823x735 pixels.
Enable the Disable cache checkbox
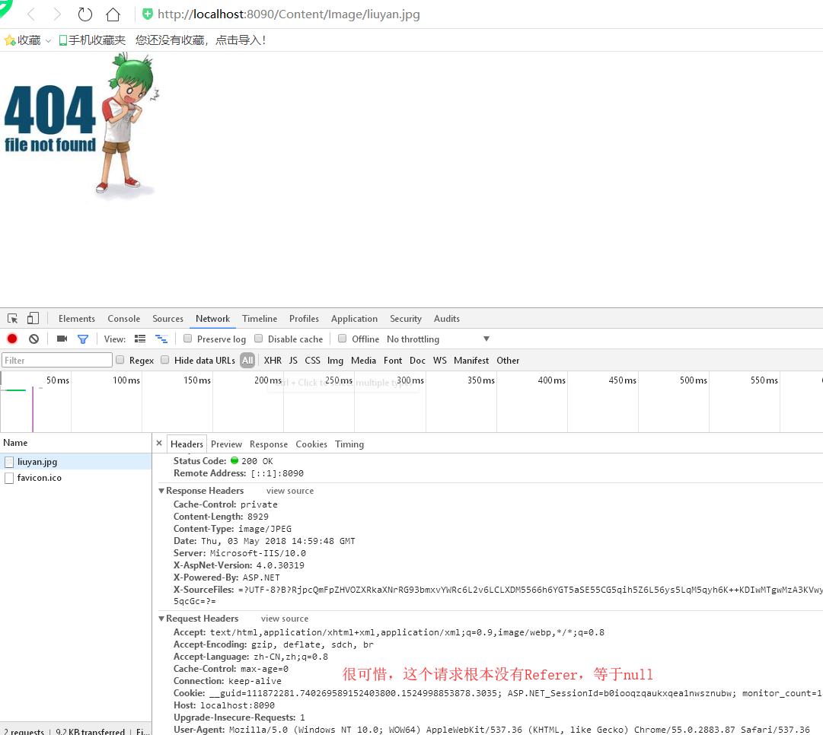pos(258,339)
